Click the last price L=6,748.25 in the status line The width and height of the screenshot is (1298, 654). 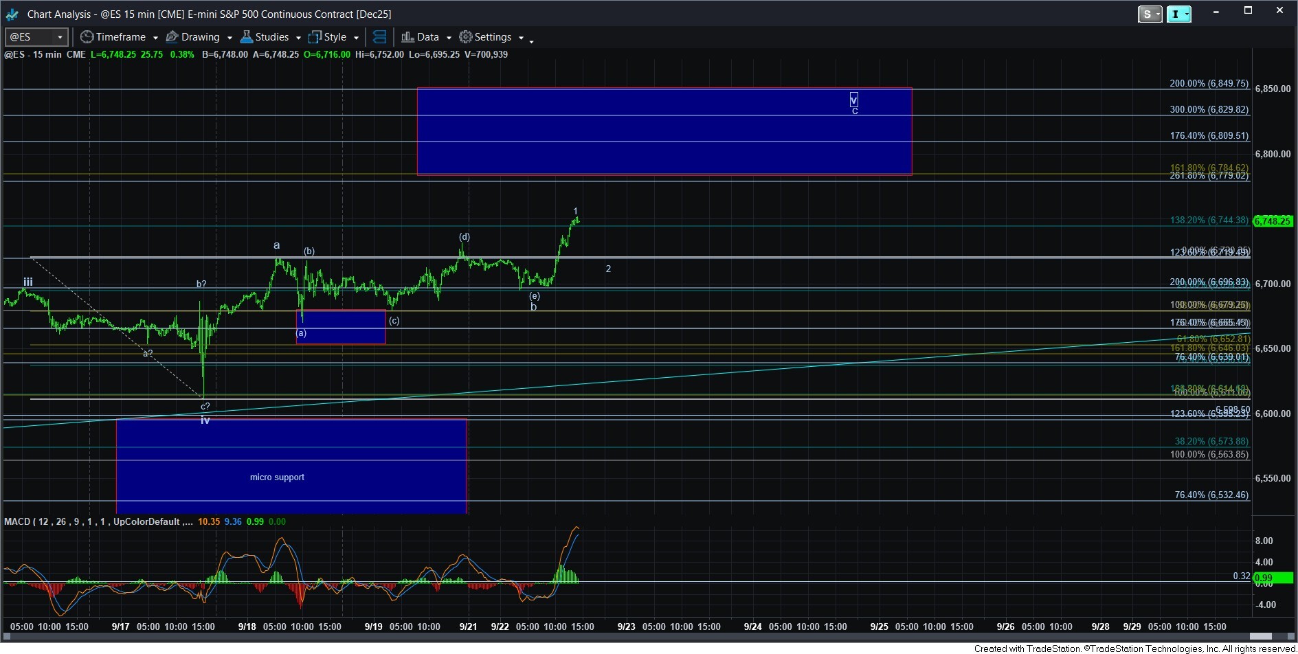(113, 54)
